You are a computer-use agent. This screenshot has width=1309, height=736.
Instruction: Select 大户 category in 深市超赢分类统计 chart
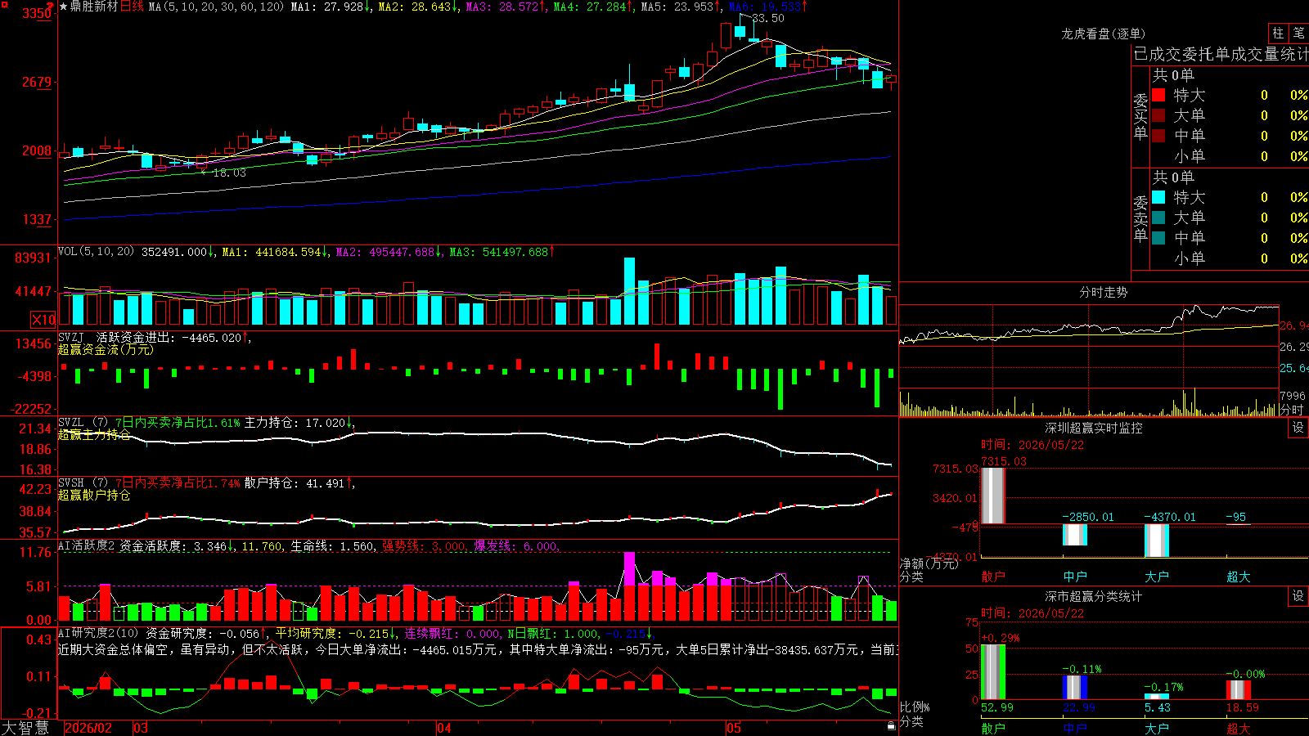(1157, 729)
